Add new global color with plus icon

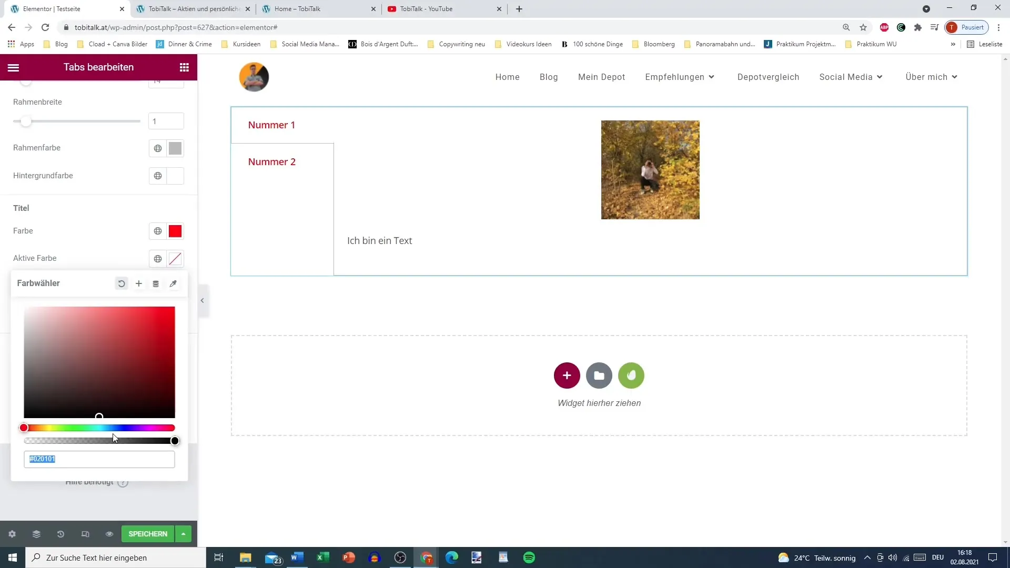coord(139,283)
